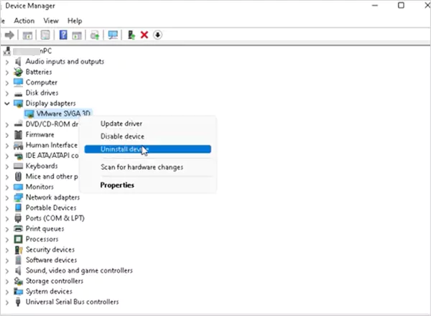Click the Firmware category icon
The height and width of the screenshot is (316, 431).
pyautogui.click(x=18, y=134)
